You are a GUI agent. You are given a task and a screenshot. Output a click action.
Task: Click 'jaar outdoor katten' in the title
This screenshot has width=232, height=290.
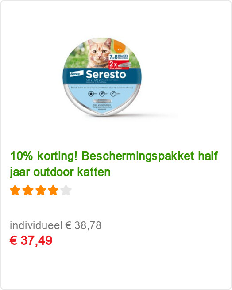60,172
